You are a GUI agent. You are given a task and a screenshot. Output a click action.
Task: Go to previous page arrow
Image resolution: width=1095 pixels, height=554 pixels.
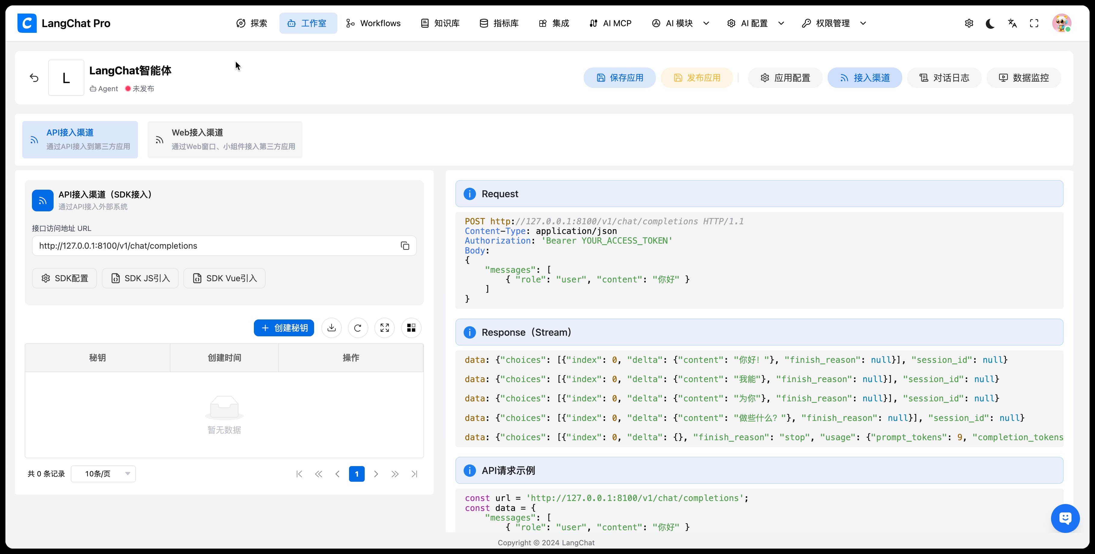tap(338, 474)
